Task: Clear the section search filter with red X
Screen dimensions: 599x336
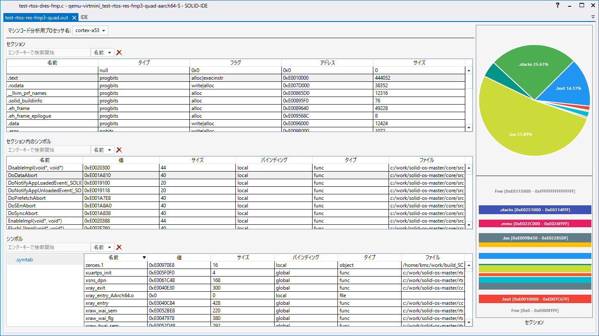Action: [119, 53]
